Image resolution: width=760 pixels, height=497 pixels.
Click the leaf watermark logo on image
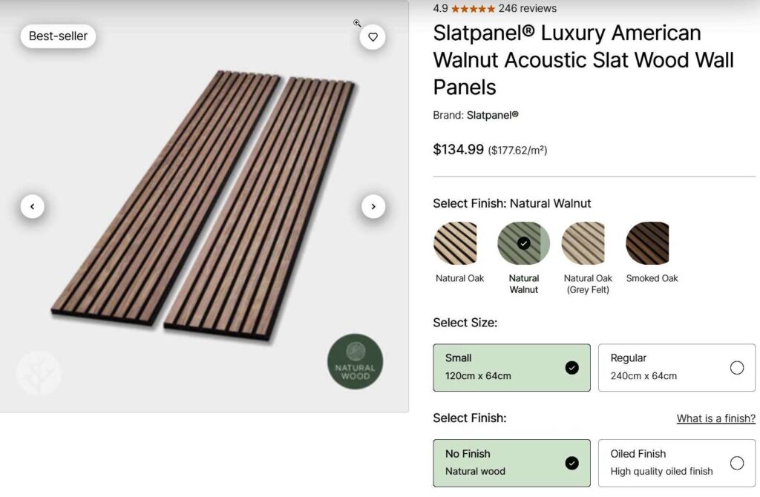tap(39, 372)
